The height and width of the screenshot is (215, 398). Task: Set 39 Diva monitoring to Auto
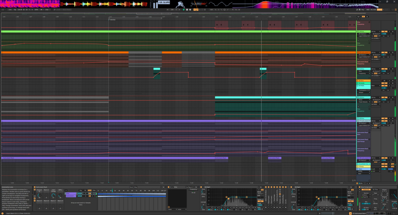click(x=375, y=36)
